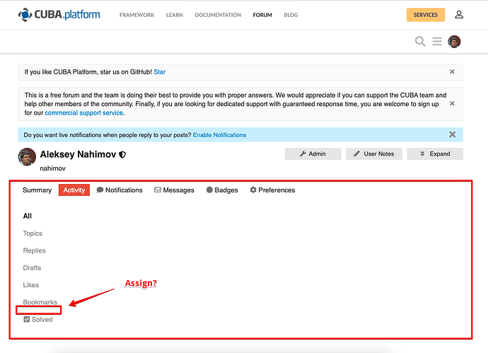
Task: Show Drafts activity
Action: coord(32,267)
